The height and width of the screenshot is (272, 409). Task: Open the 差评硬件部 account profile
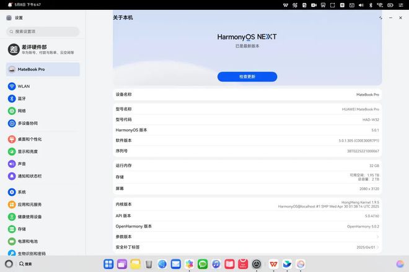[x=43, y=49]
